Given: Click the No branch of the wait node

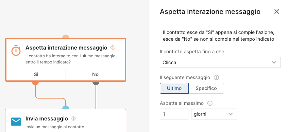Looking at the screenshot, I should (95, 74).
